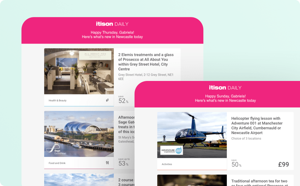Open the helicopter deal image
The height and width of the screenshot is (186, 300).
tap(192, 135)
